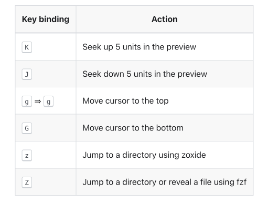
Task: Click Move cursor to the bottom text
Action: pyautogui.click(x=133, y=128)
